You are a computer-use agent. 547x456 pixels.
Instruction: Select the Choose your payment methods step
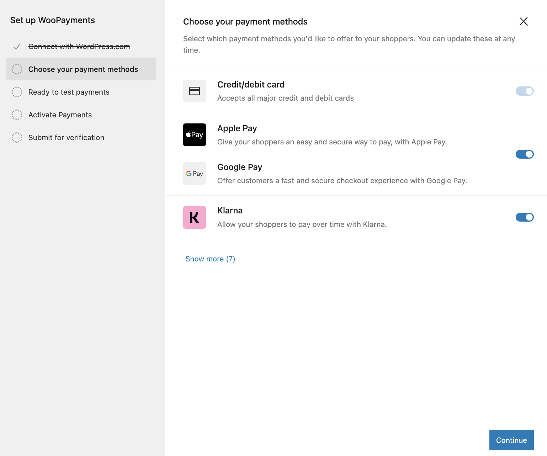click(81, 69)
